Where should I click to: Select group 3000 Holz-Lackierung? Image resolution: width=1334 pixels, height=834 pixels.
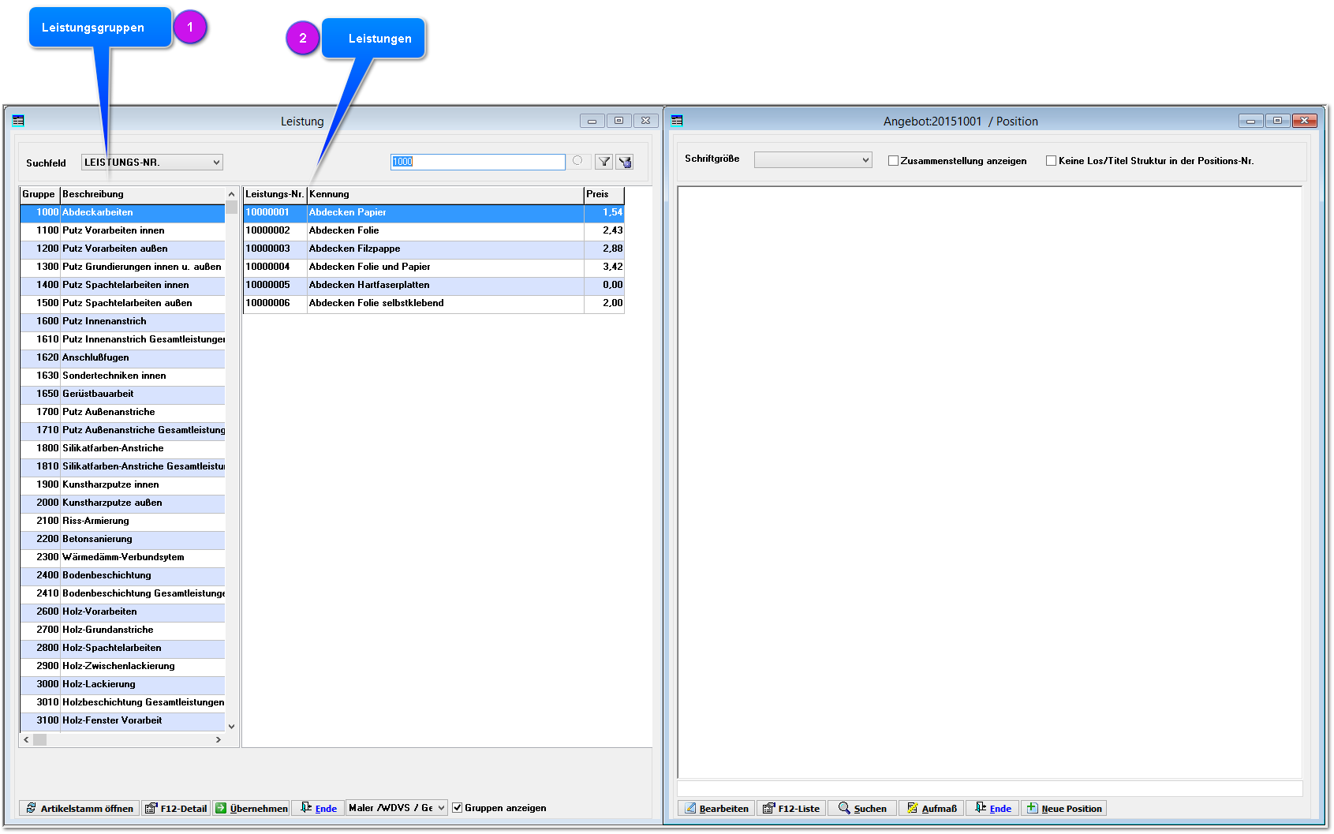pyautogui.click(x=122, y=684)
